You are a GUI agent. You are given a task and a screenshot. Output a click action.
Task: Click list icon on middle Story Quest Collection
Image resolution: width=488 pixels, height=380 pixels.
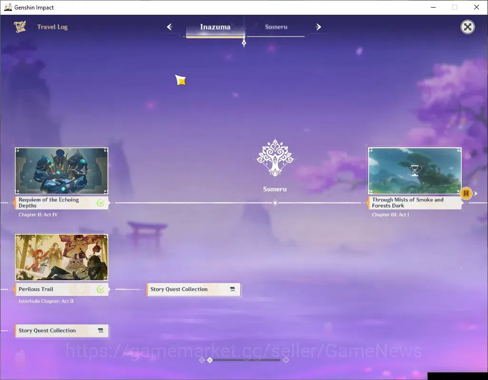point(233,289)
